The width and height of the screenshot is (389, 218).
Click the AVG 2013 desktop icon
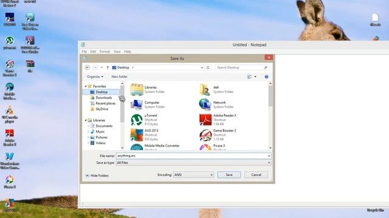(10, 205)
